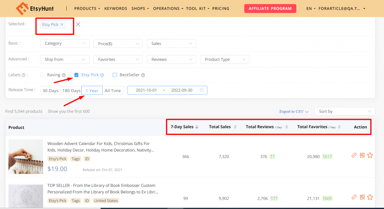Select 30 Days release time
This screenshot has width=384, height=209.
51,90
